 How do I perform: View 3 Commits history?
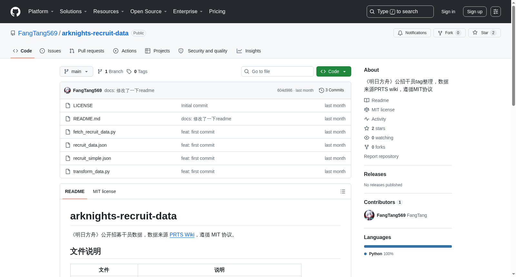(x=331, y=90)
